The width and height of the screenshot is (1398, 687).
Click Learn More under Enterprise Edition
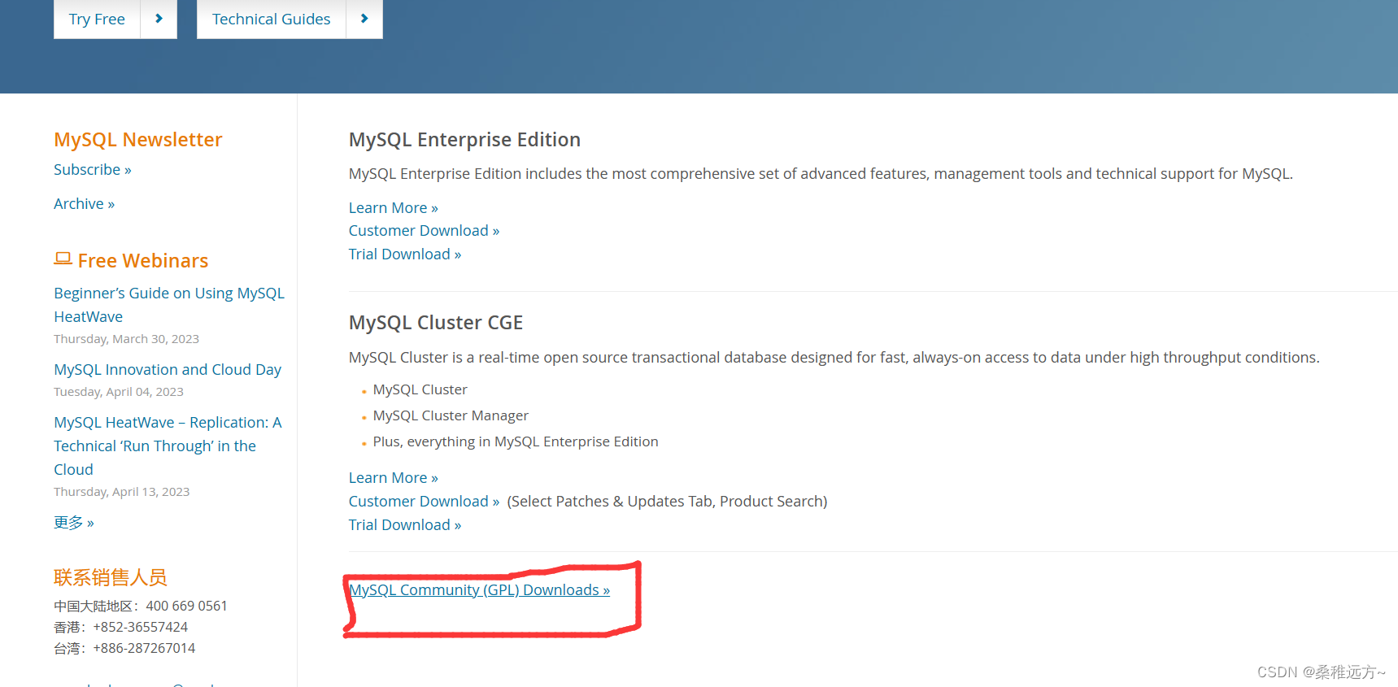394,207
